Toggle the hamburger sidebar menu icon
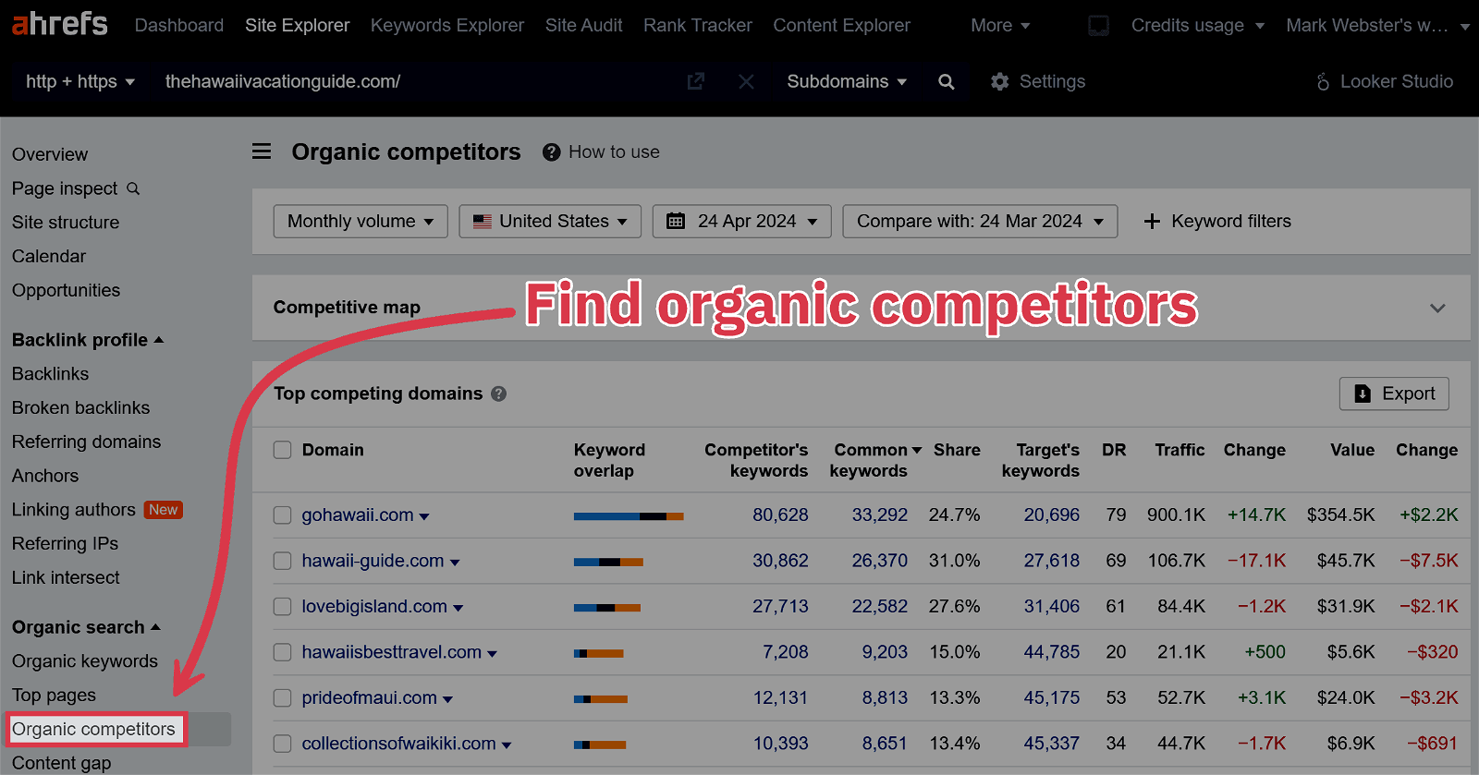This screenshot has height=775, width=1479. click(262, 151)
